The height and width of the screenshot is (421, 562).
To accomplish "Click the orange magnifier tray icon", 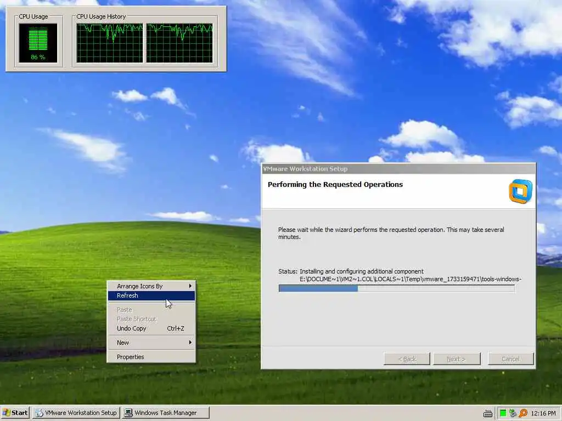I will 523,413.
